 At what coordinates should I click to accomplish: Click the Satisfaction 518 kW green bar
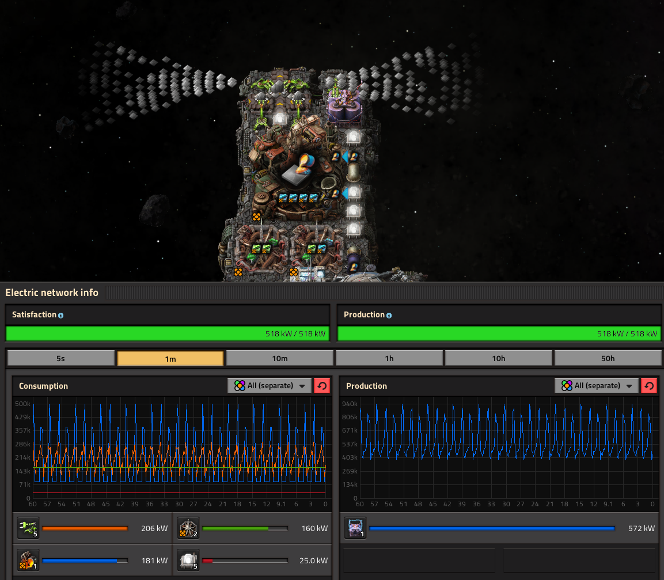click(x=168, y=333)
